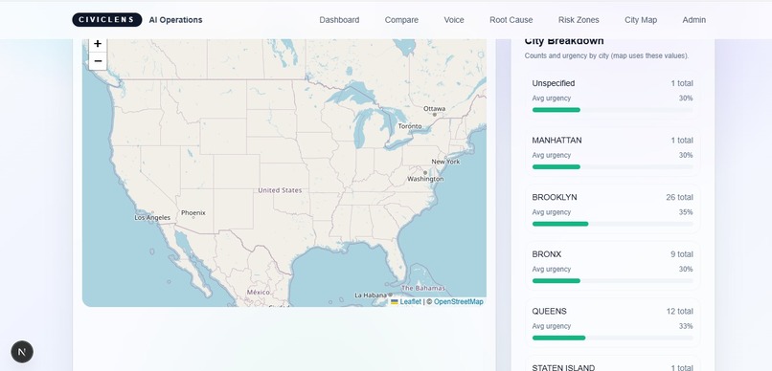This screenshot has height=371, width=772.
Task: Click the Phoenix label on map
Action: [x=193, y=213]
